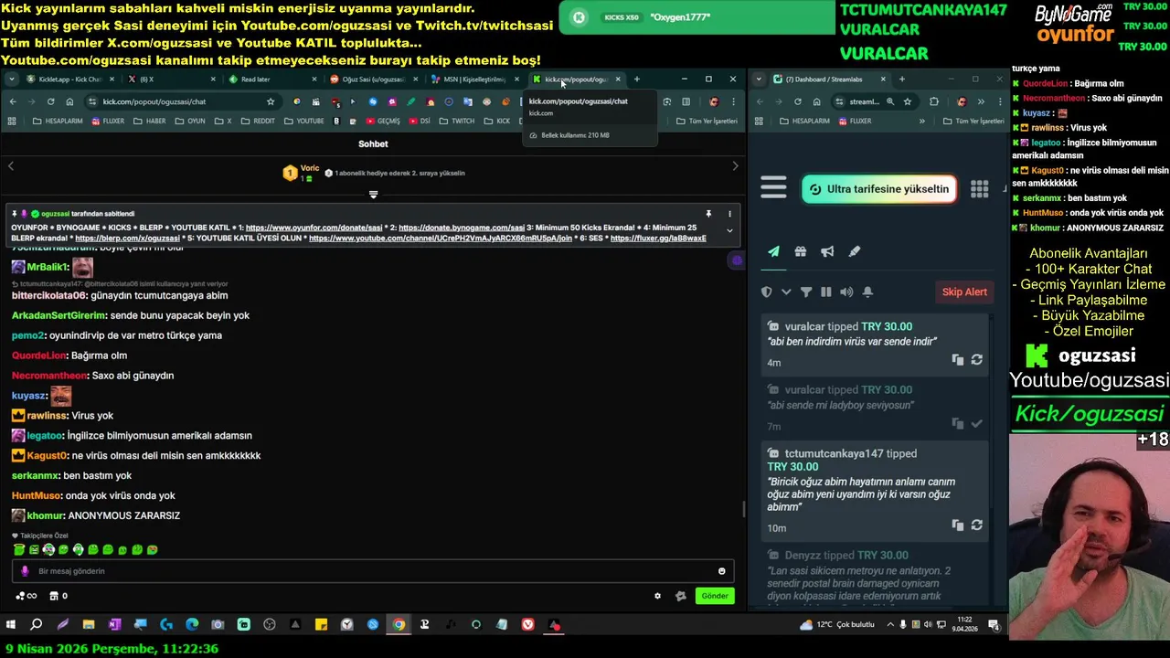Mark vuralcar's ladyboy tip as checked
Image resolution: width=1170 pixels, height=658 pixels.
[976, 423]
